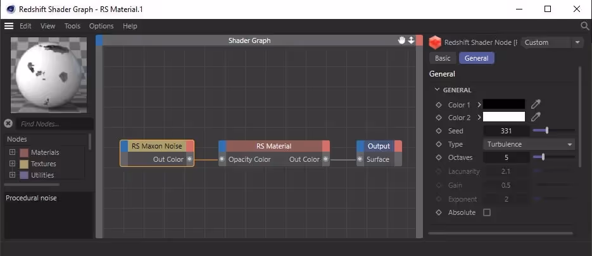Open the Custom mode dropdown
This screenshot has height=256, width=592.
click(x=551, y=42)
